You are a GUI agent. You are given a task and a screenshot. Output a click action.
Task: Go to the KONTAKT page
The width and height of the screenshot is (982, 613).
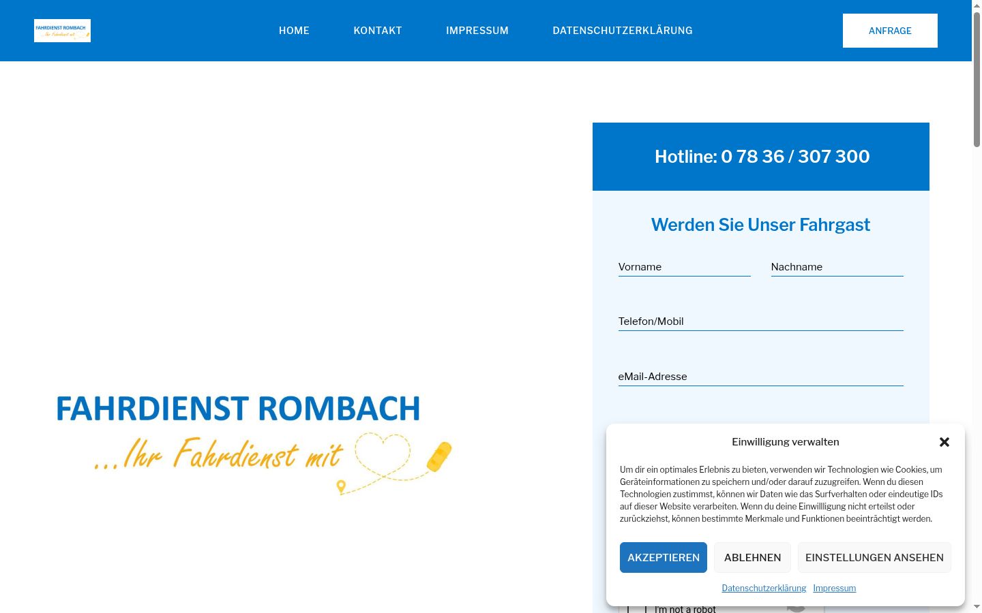[x=378, y=31]
